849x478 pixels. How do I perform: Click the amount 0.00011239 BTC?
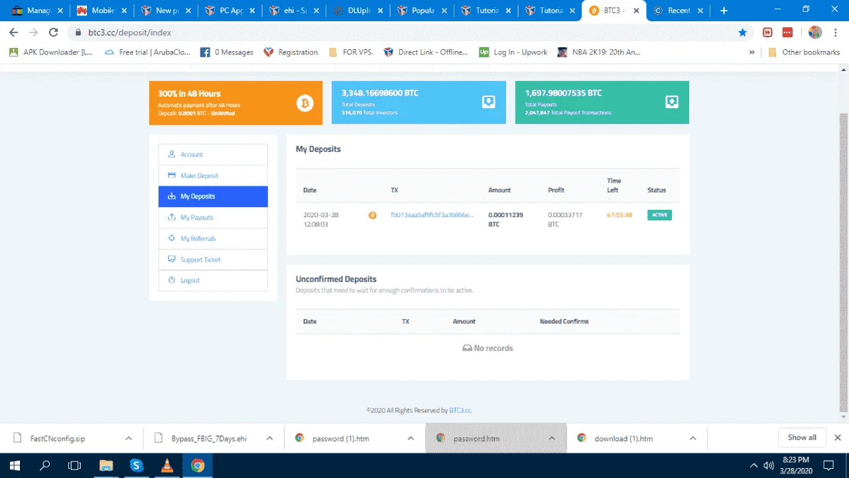(x=505, y=220)
